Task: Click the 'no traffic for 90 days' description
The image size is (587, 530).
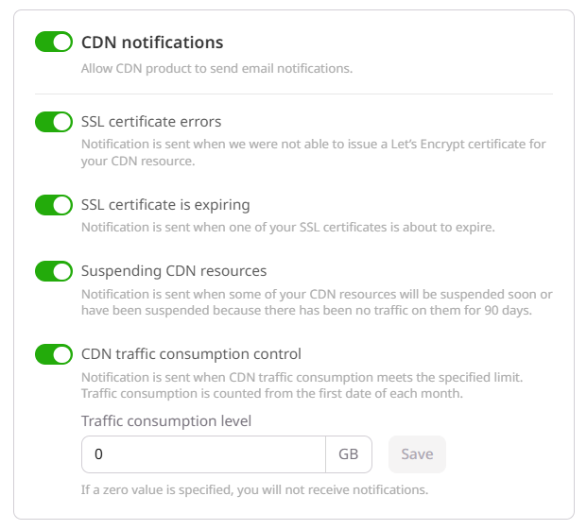Action: click(317, 303)
